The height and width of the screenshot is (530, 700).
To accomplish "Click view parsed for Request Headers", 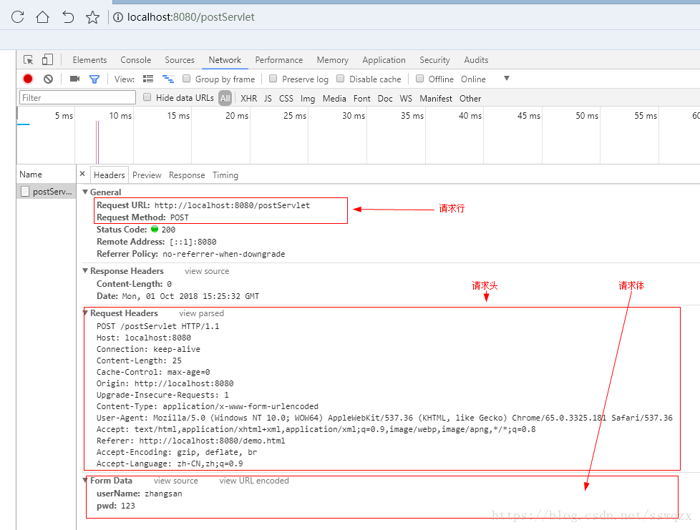I will pyautogui.click(x=201, y=313).
